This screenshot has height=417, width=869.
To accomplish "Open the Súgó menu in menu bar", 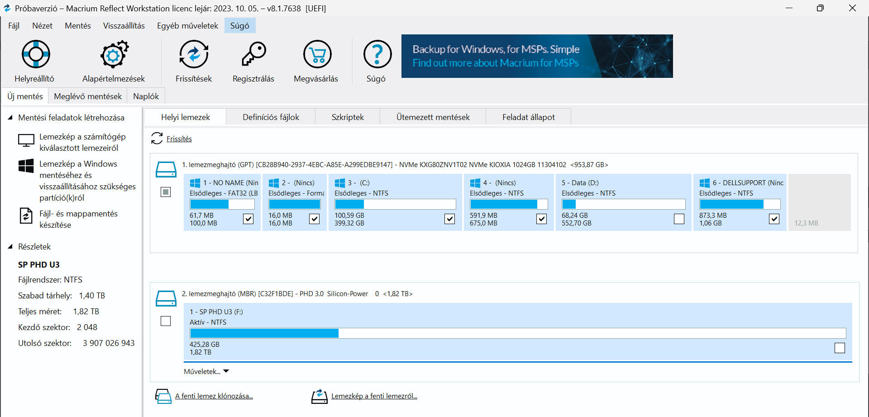I will click(x=240, y=26).
